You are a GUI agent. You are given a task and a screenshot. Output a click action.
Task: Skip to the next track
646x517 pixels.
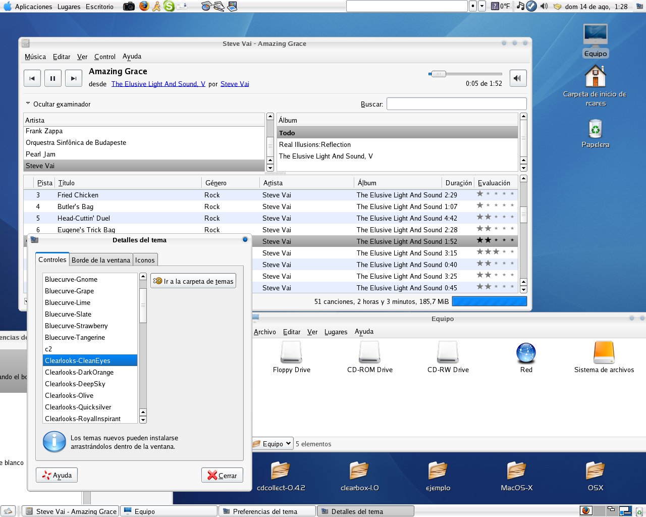tap(73, 78)
